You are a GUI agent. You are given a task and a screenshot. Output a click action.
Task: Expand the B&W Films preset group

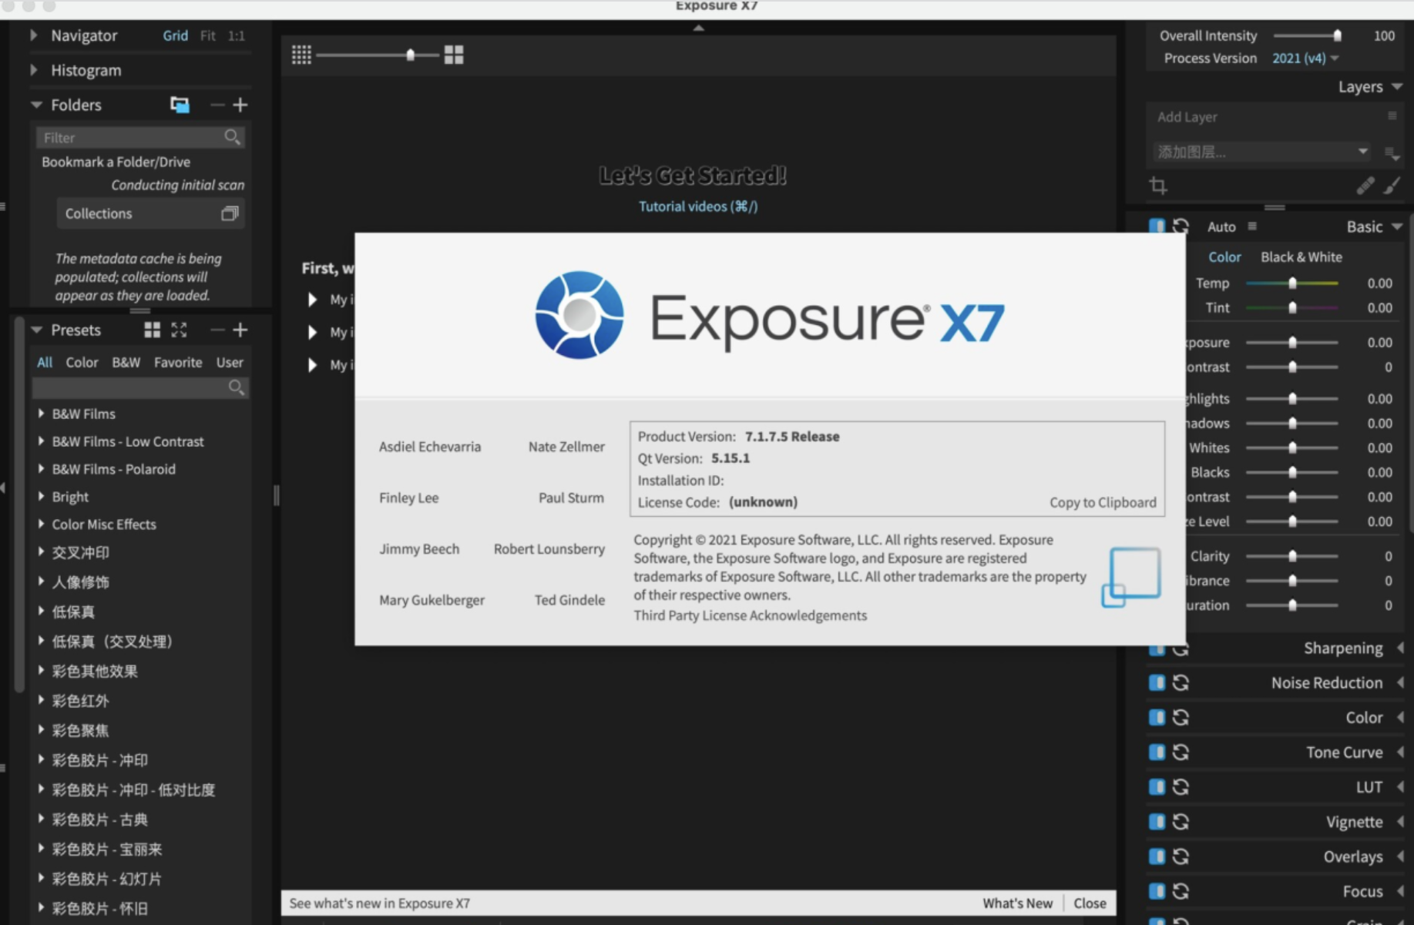pos(41,414)
